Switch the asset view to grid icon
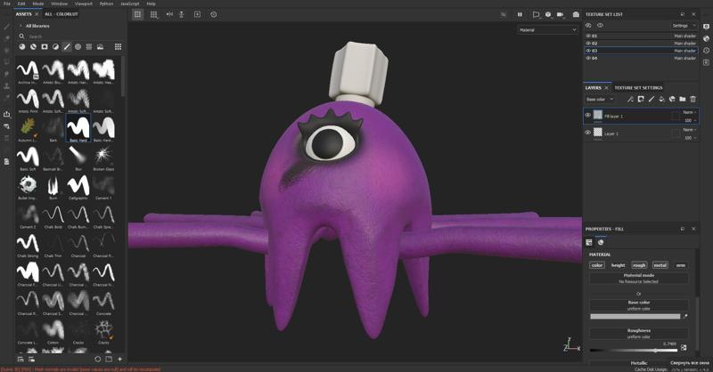 (118, 46)
